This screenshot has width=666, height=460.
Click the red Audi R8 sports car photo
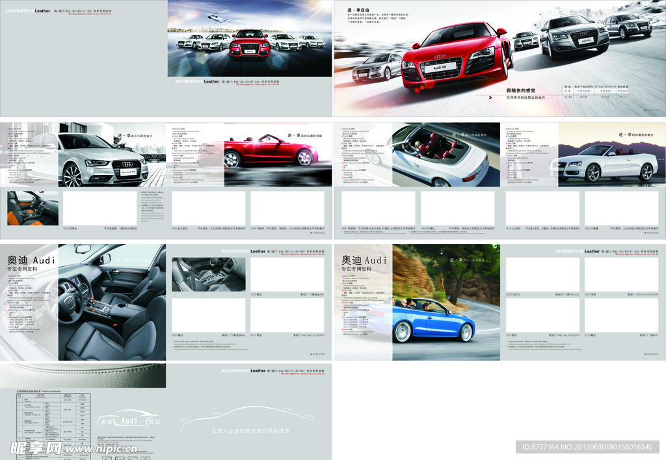457,55
